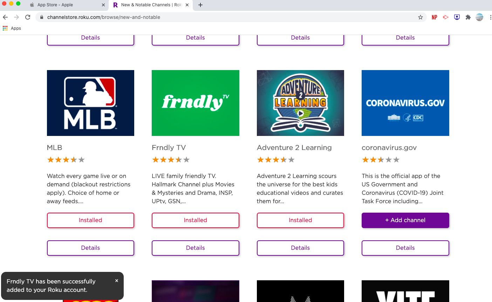Click the Installed button under Frndly TV
The image size is (492, 302).
(196, 220)
